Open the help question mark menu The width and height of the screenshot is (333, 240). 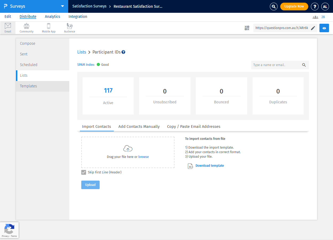point(315,6)
